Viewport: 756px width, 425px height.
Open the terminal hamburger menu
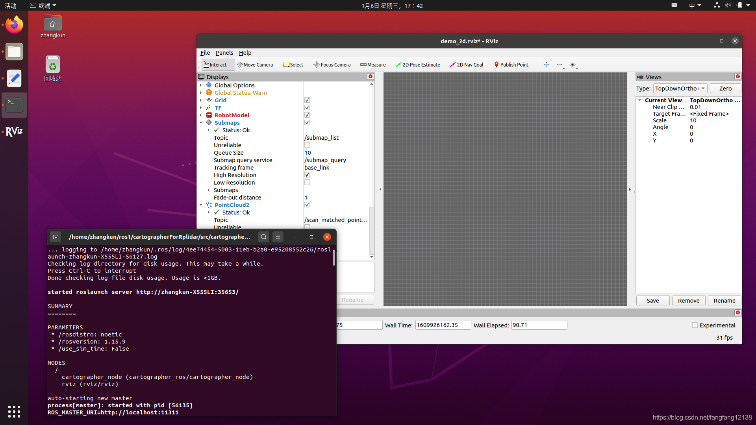click(x=278, y=237)
